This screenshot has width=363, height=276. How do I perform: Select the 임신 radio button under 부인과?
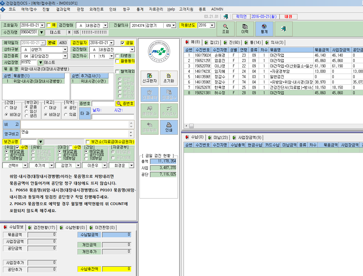click(27, 111)
